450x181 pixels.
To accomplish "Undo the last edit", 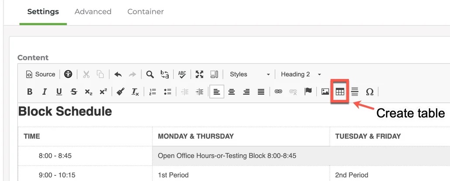I will [118, 74].
